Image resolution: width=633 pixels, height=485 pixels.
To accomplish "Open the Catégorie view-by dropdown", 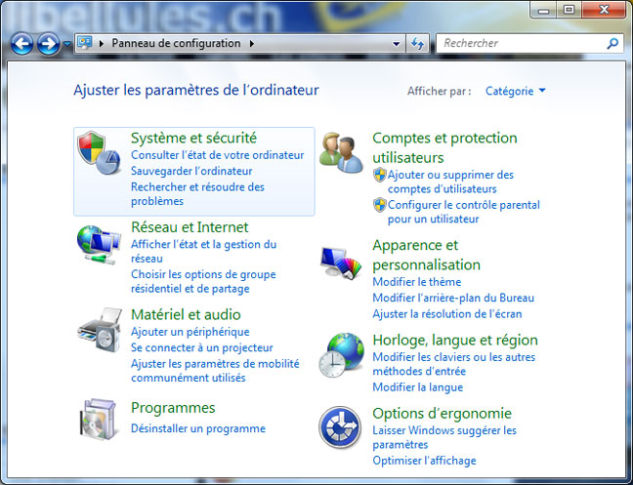I will [516, 91].
